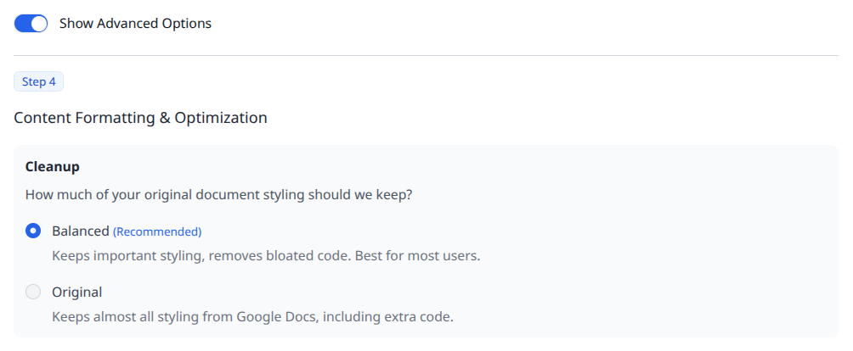The image size is (853, 351).
Task: Click the 'Show Advanced Options' label text
Action: [135, 24]
